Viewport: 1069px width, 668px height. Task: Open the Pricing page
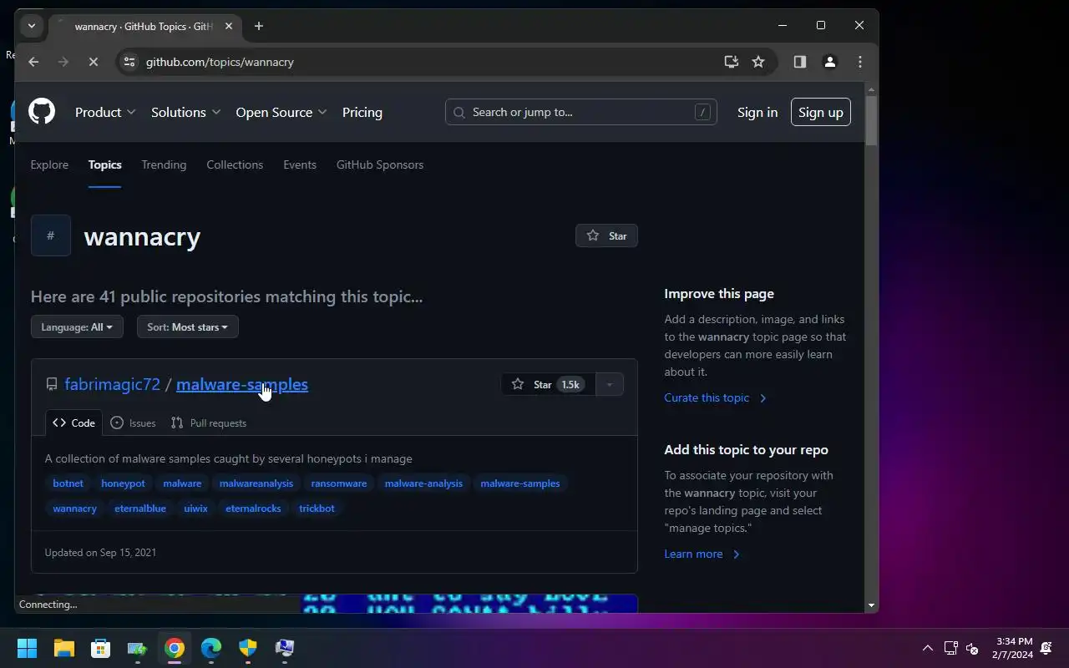point(362,112)
